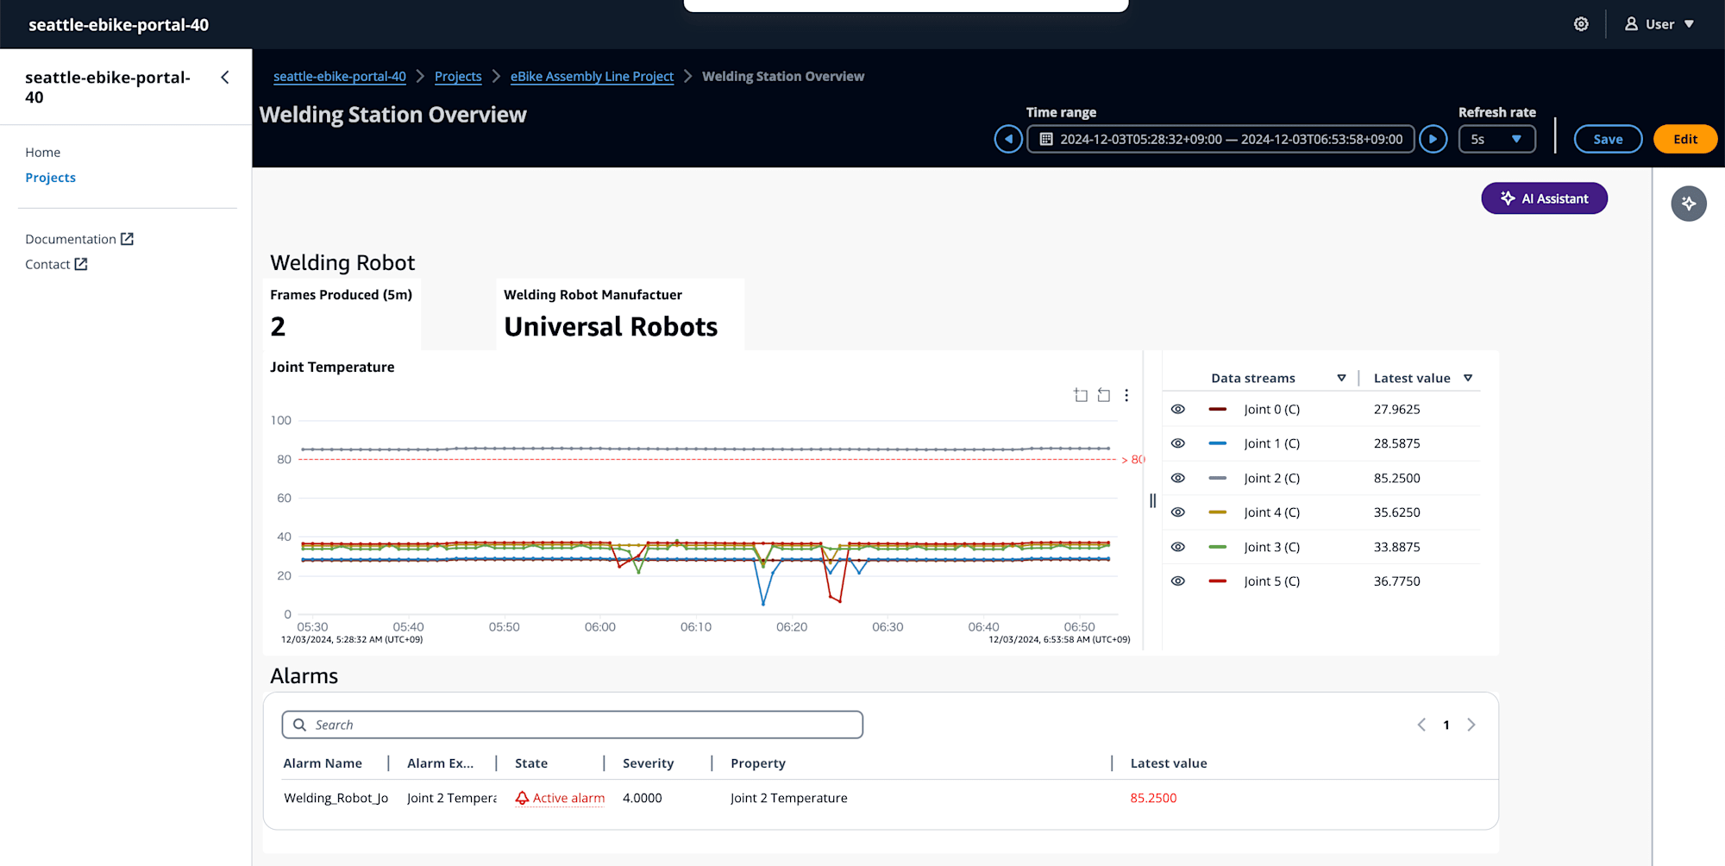This screenshot has width=1725, height=866.
Task: Open the User account menu
Action: tap(1659, 24)
